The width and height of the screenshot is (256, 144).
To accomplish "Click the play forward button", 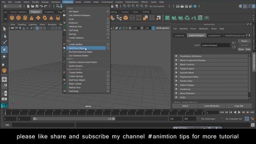I will click(x=239, y=112).
